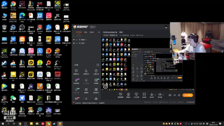Click microphone icon in streaming toolbar
Viewport: 224px width, 126px height.
click(x=152, y=95)
